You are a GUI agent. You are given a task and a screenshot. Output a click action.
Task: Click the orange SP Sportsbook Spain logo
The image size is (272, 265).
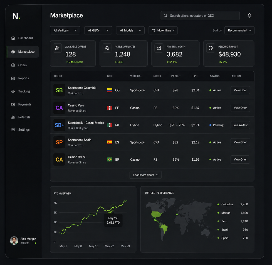pos(59,142)
